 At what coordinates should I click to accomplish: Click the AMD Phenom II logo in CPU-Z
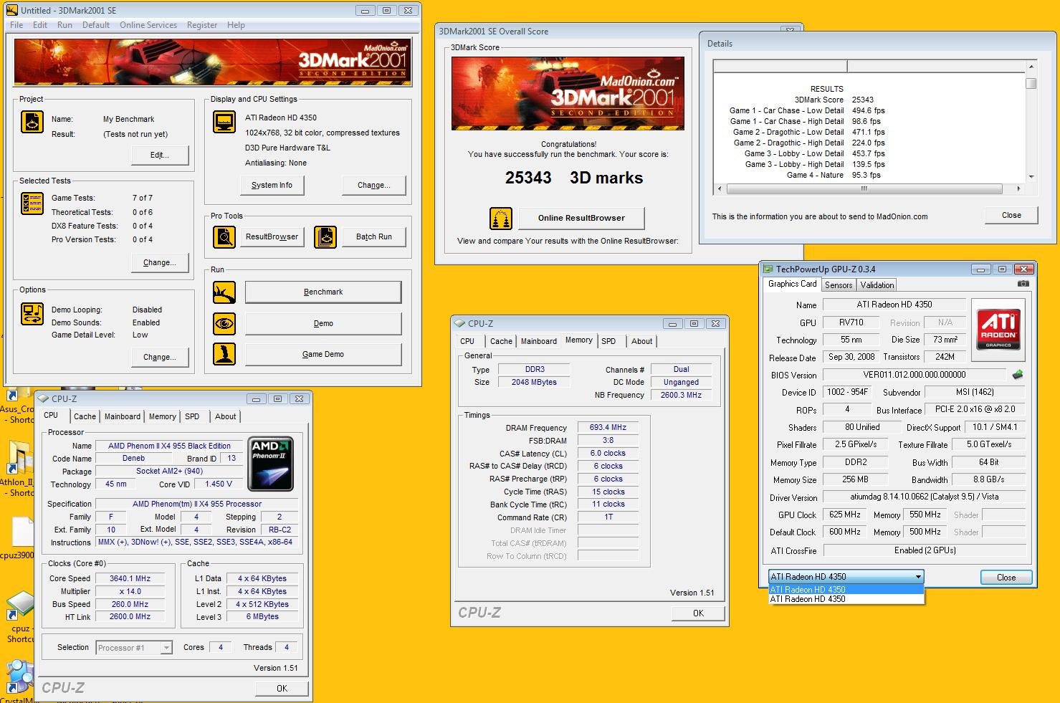[x=270, y=464]
